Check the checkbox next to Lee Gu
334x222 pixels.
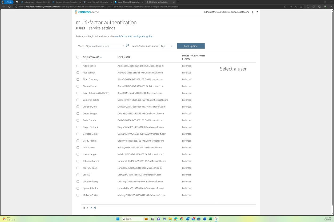[78, 175]
